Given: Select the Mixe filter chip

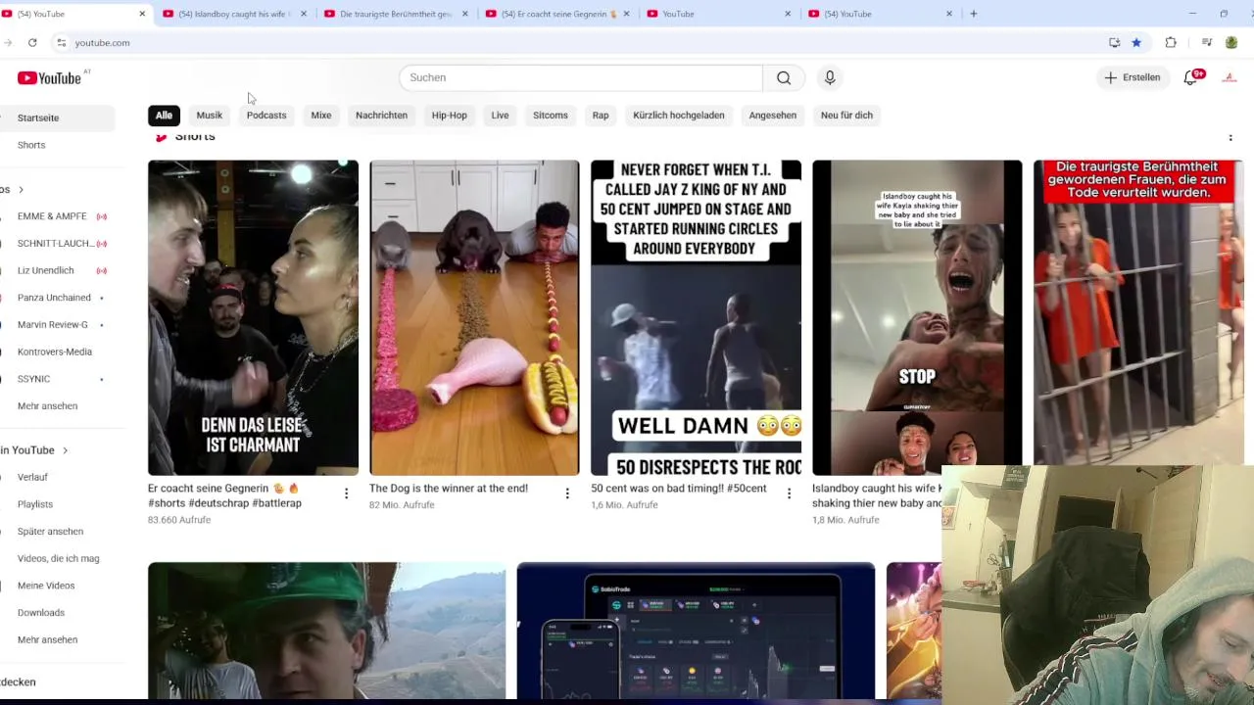Looking at the screenshot, I should pyautogui.click(x=321, y=116).
